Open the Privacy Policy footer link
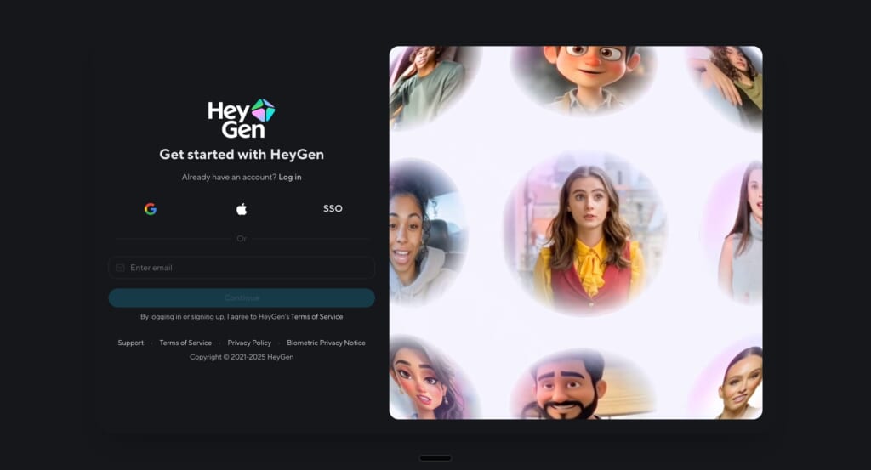Screen dimensions: 871x470 [x=249, y=343]
